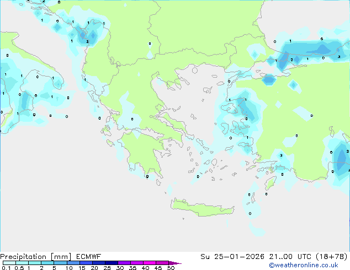Click the '50' tick label on legend
Screen dimensions: 350x270
[x=171, y=268]
